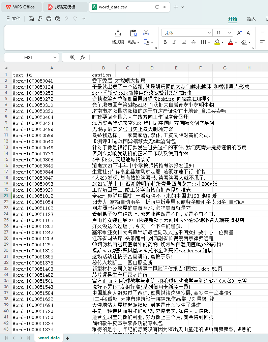Screen dimensions: 268x342
Task: Apply red font color A
Action: coord(231,42)
